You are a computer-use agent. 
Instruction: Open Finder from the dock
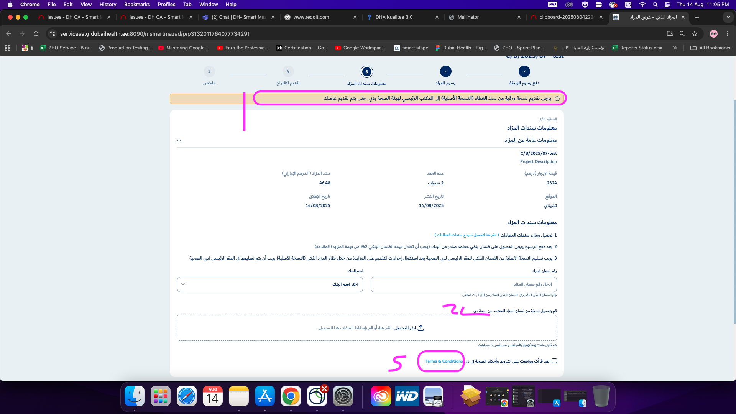point(135,396)
